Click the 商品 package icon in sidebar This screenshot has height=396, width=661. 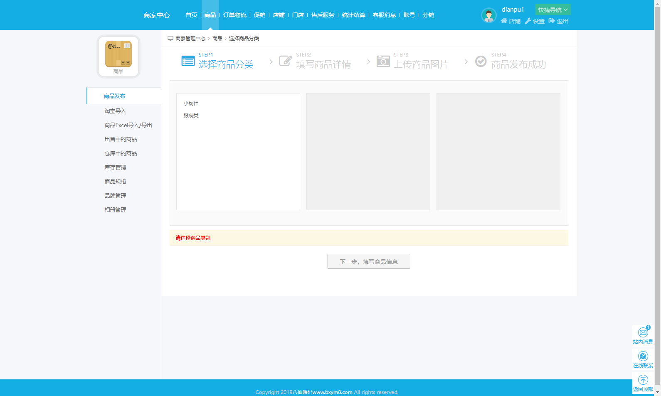(x=118, y=54)
